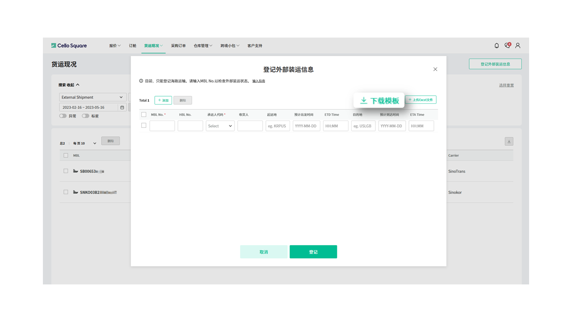Toggle the 标星 switch
The image size is (572, 322).
tap(85, 116)
